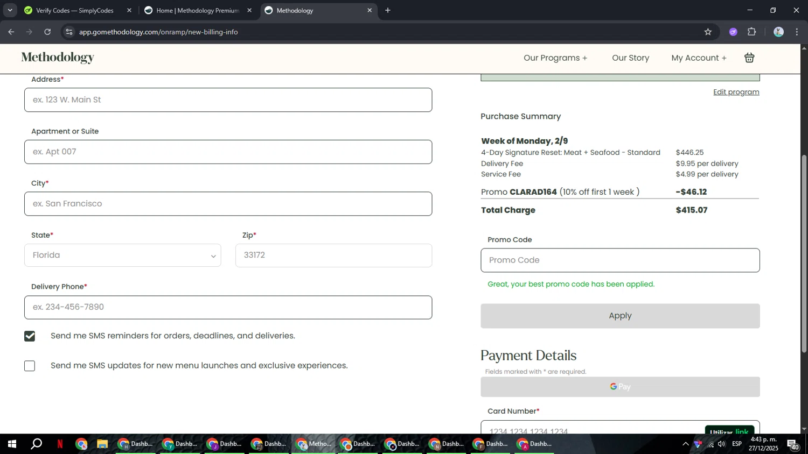Viewport: 808px width, 454px height.
Task: Click the Methodology logo
Action: pyautogui.click(x=58, y=58)
